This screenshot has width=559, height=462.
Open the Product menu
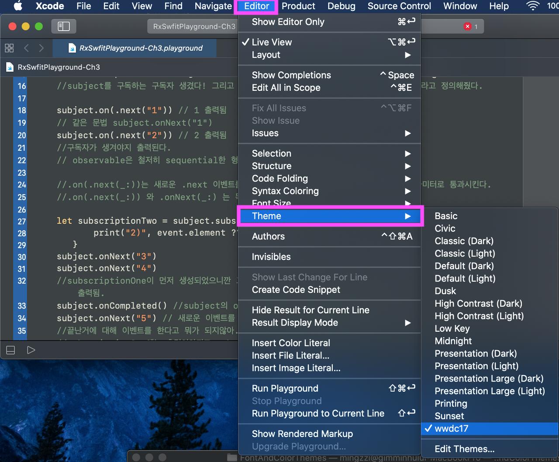298,6
